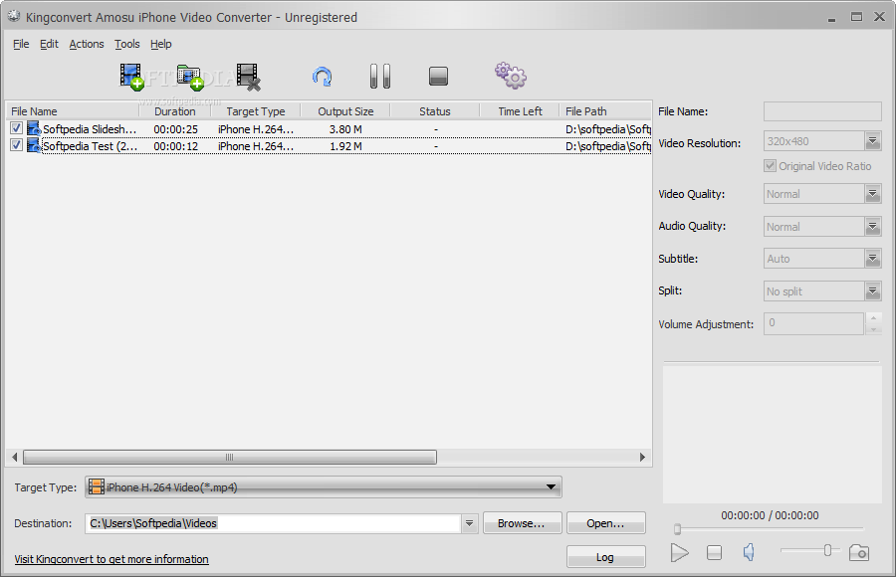Click the Open... button
Screen dimensions: 896x577
(605, 523)
